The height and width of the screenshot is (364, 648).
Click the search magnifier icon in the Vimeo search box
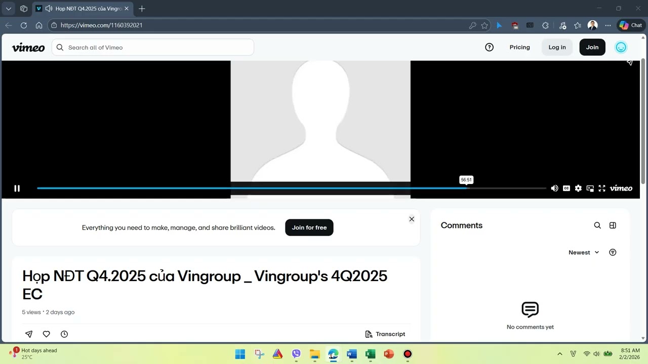[x=60, y=48]
